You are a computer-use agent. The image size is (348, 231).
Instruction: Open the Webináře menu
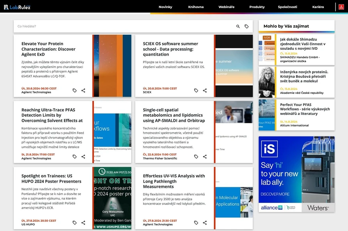click(x=227, y=7)
